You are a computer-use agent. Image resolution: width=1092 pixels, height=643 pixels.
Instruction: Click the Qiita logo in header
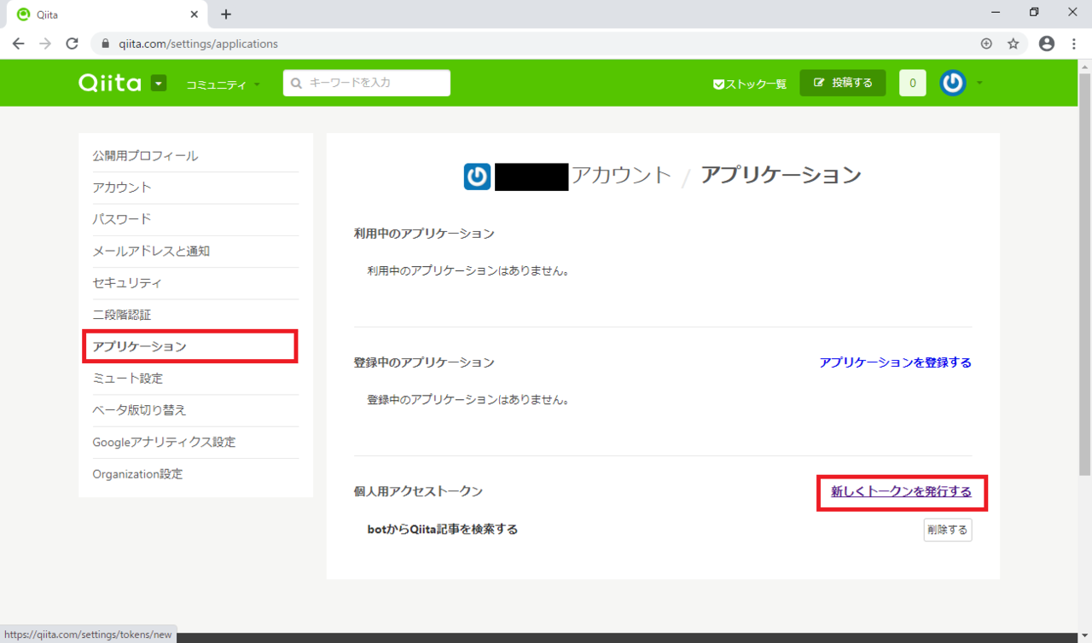pos(110,83)
